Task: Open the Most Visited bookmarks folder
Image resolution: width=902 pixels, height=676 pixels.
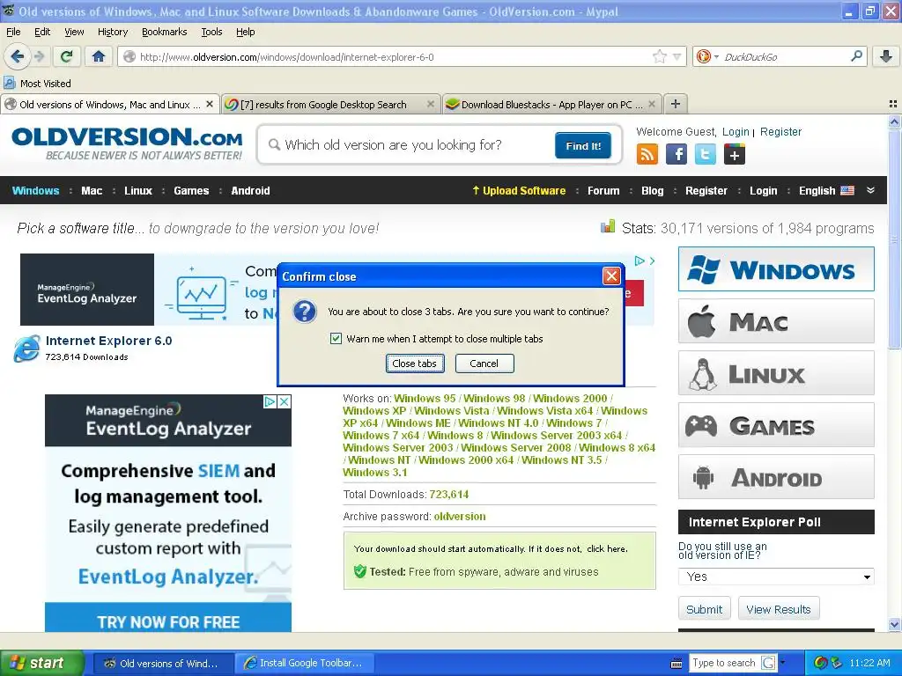Action: click(37, 84)
